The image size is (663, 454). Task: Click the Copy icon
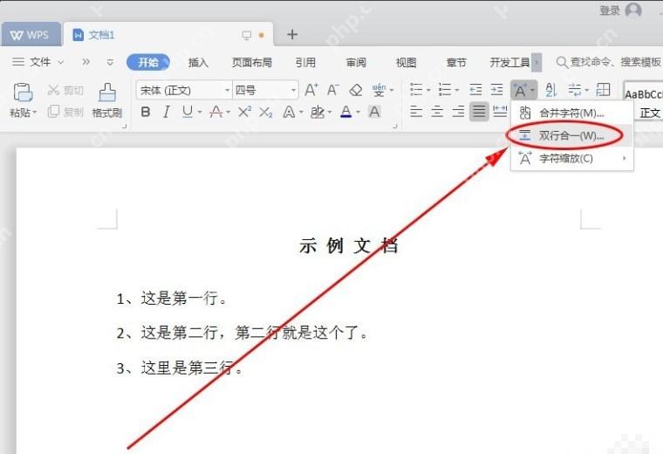point(53,112)
